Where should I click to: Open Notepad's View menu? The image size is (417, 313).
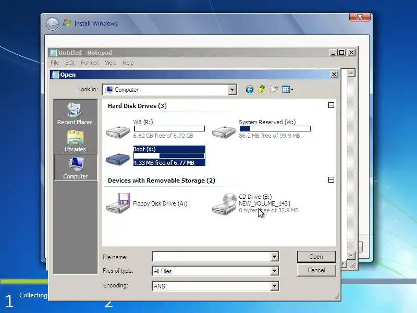click(111, 63)
